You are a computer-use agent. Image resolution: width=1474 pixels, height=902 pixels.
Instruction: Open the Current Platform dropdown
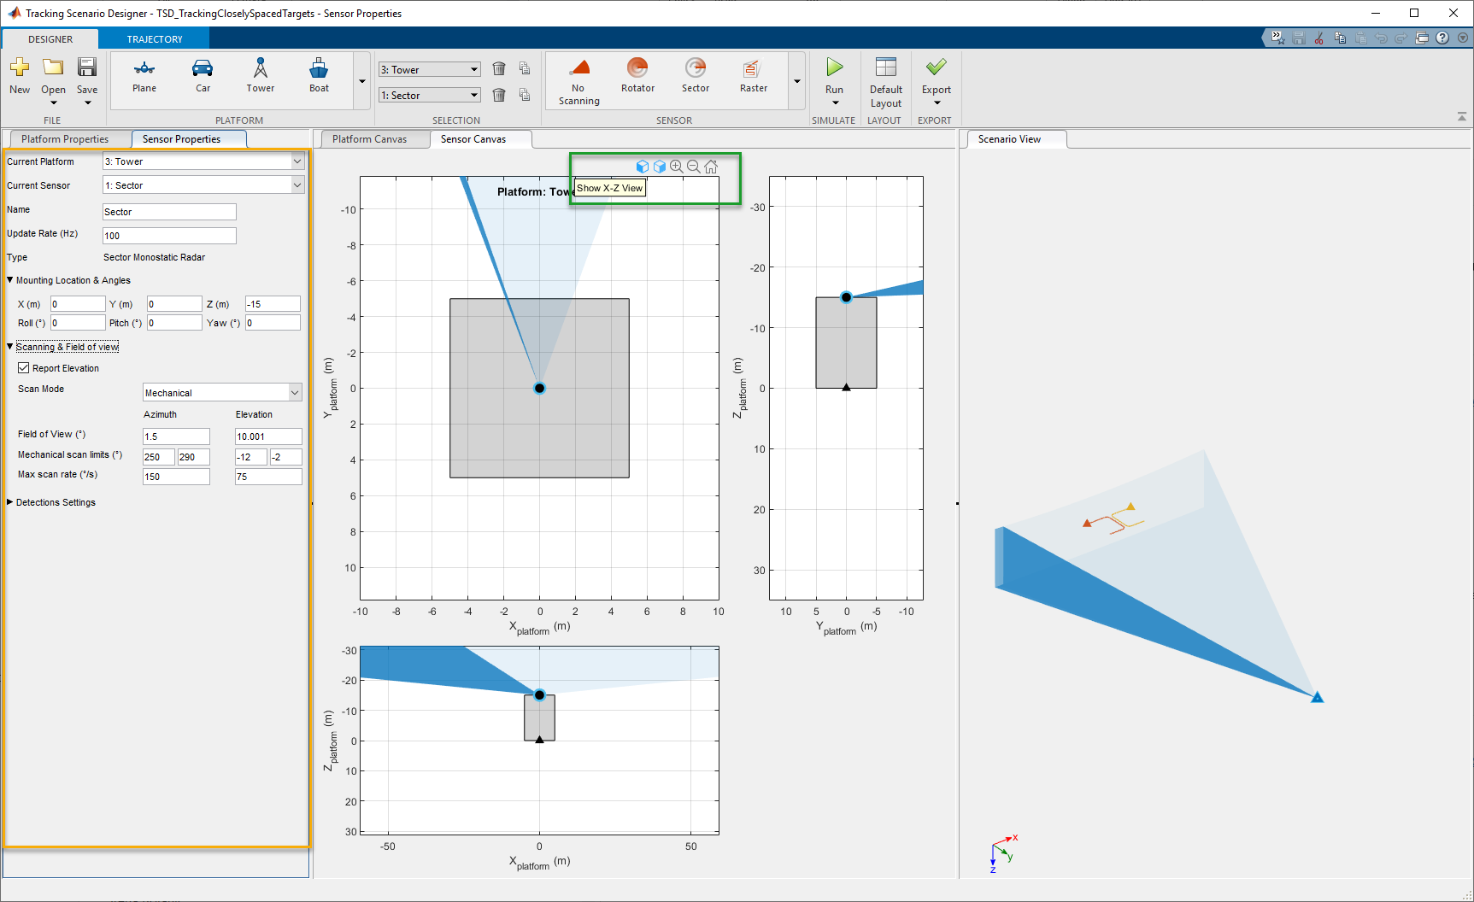point(203,161)
